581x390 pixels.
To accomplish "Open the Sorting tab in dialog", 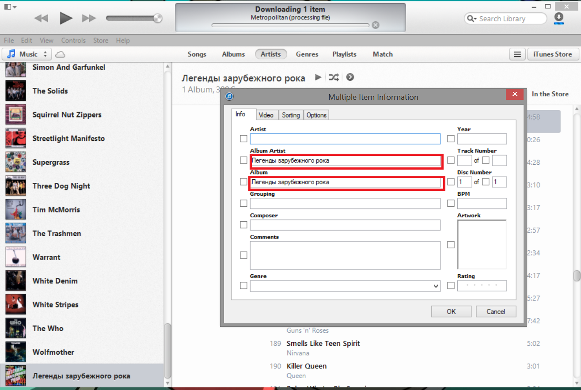I will tap(291, 115).
